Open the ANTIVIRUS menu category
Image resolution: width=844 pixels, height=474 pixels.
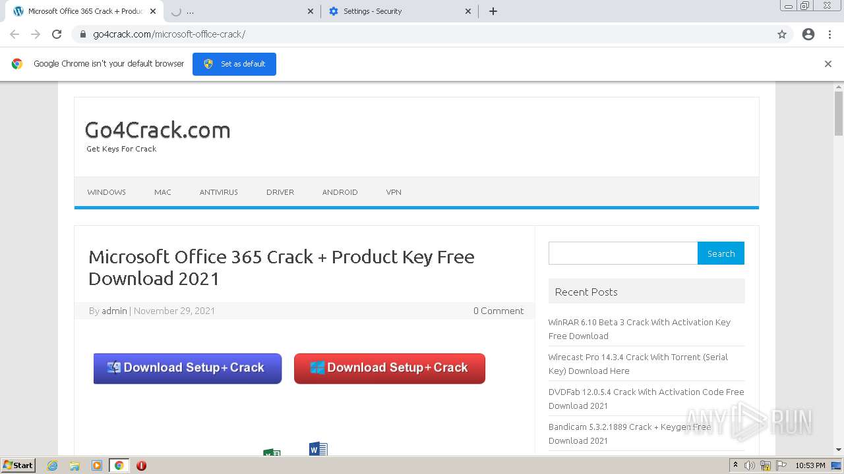219,192
